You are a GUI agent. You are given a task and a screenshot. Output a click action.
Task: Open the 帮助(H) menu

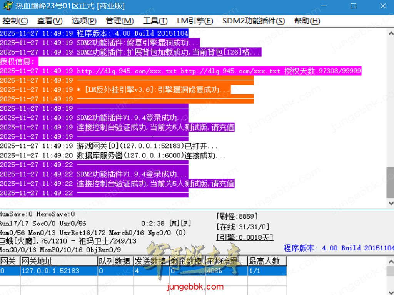[x=307, y=21]
